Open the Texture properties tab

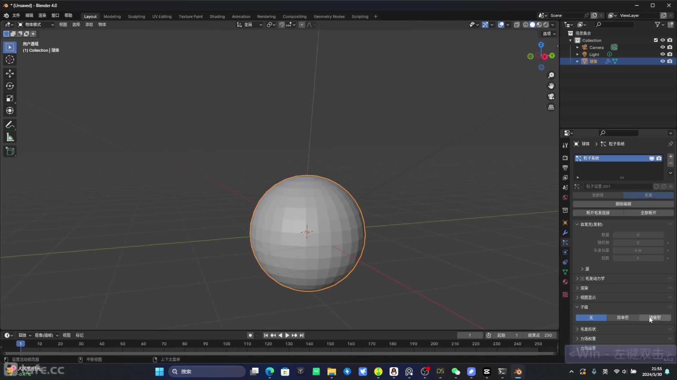[x=565, y=294]
